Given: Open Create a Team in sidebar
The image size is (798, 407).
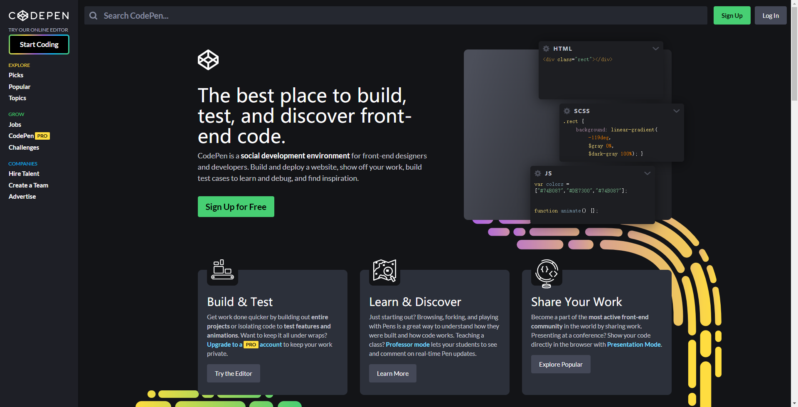Looking at the screenshot, I should coord(28,185).
